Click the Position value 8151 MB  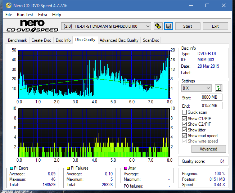point(217,179)
